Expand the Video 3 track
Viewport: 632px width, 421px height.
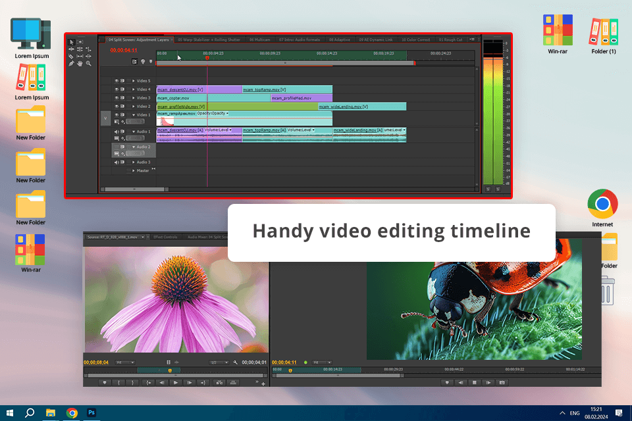coord(134,98)
